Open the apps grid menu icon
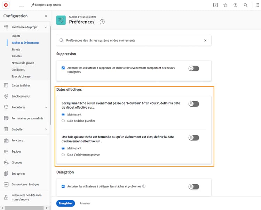Screen dimensions: 261x210 coord(257,5)
